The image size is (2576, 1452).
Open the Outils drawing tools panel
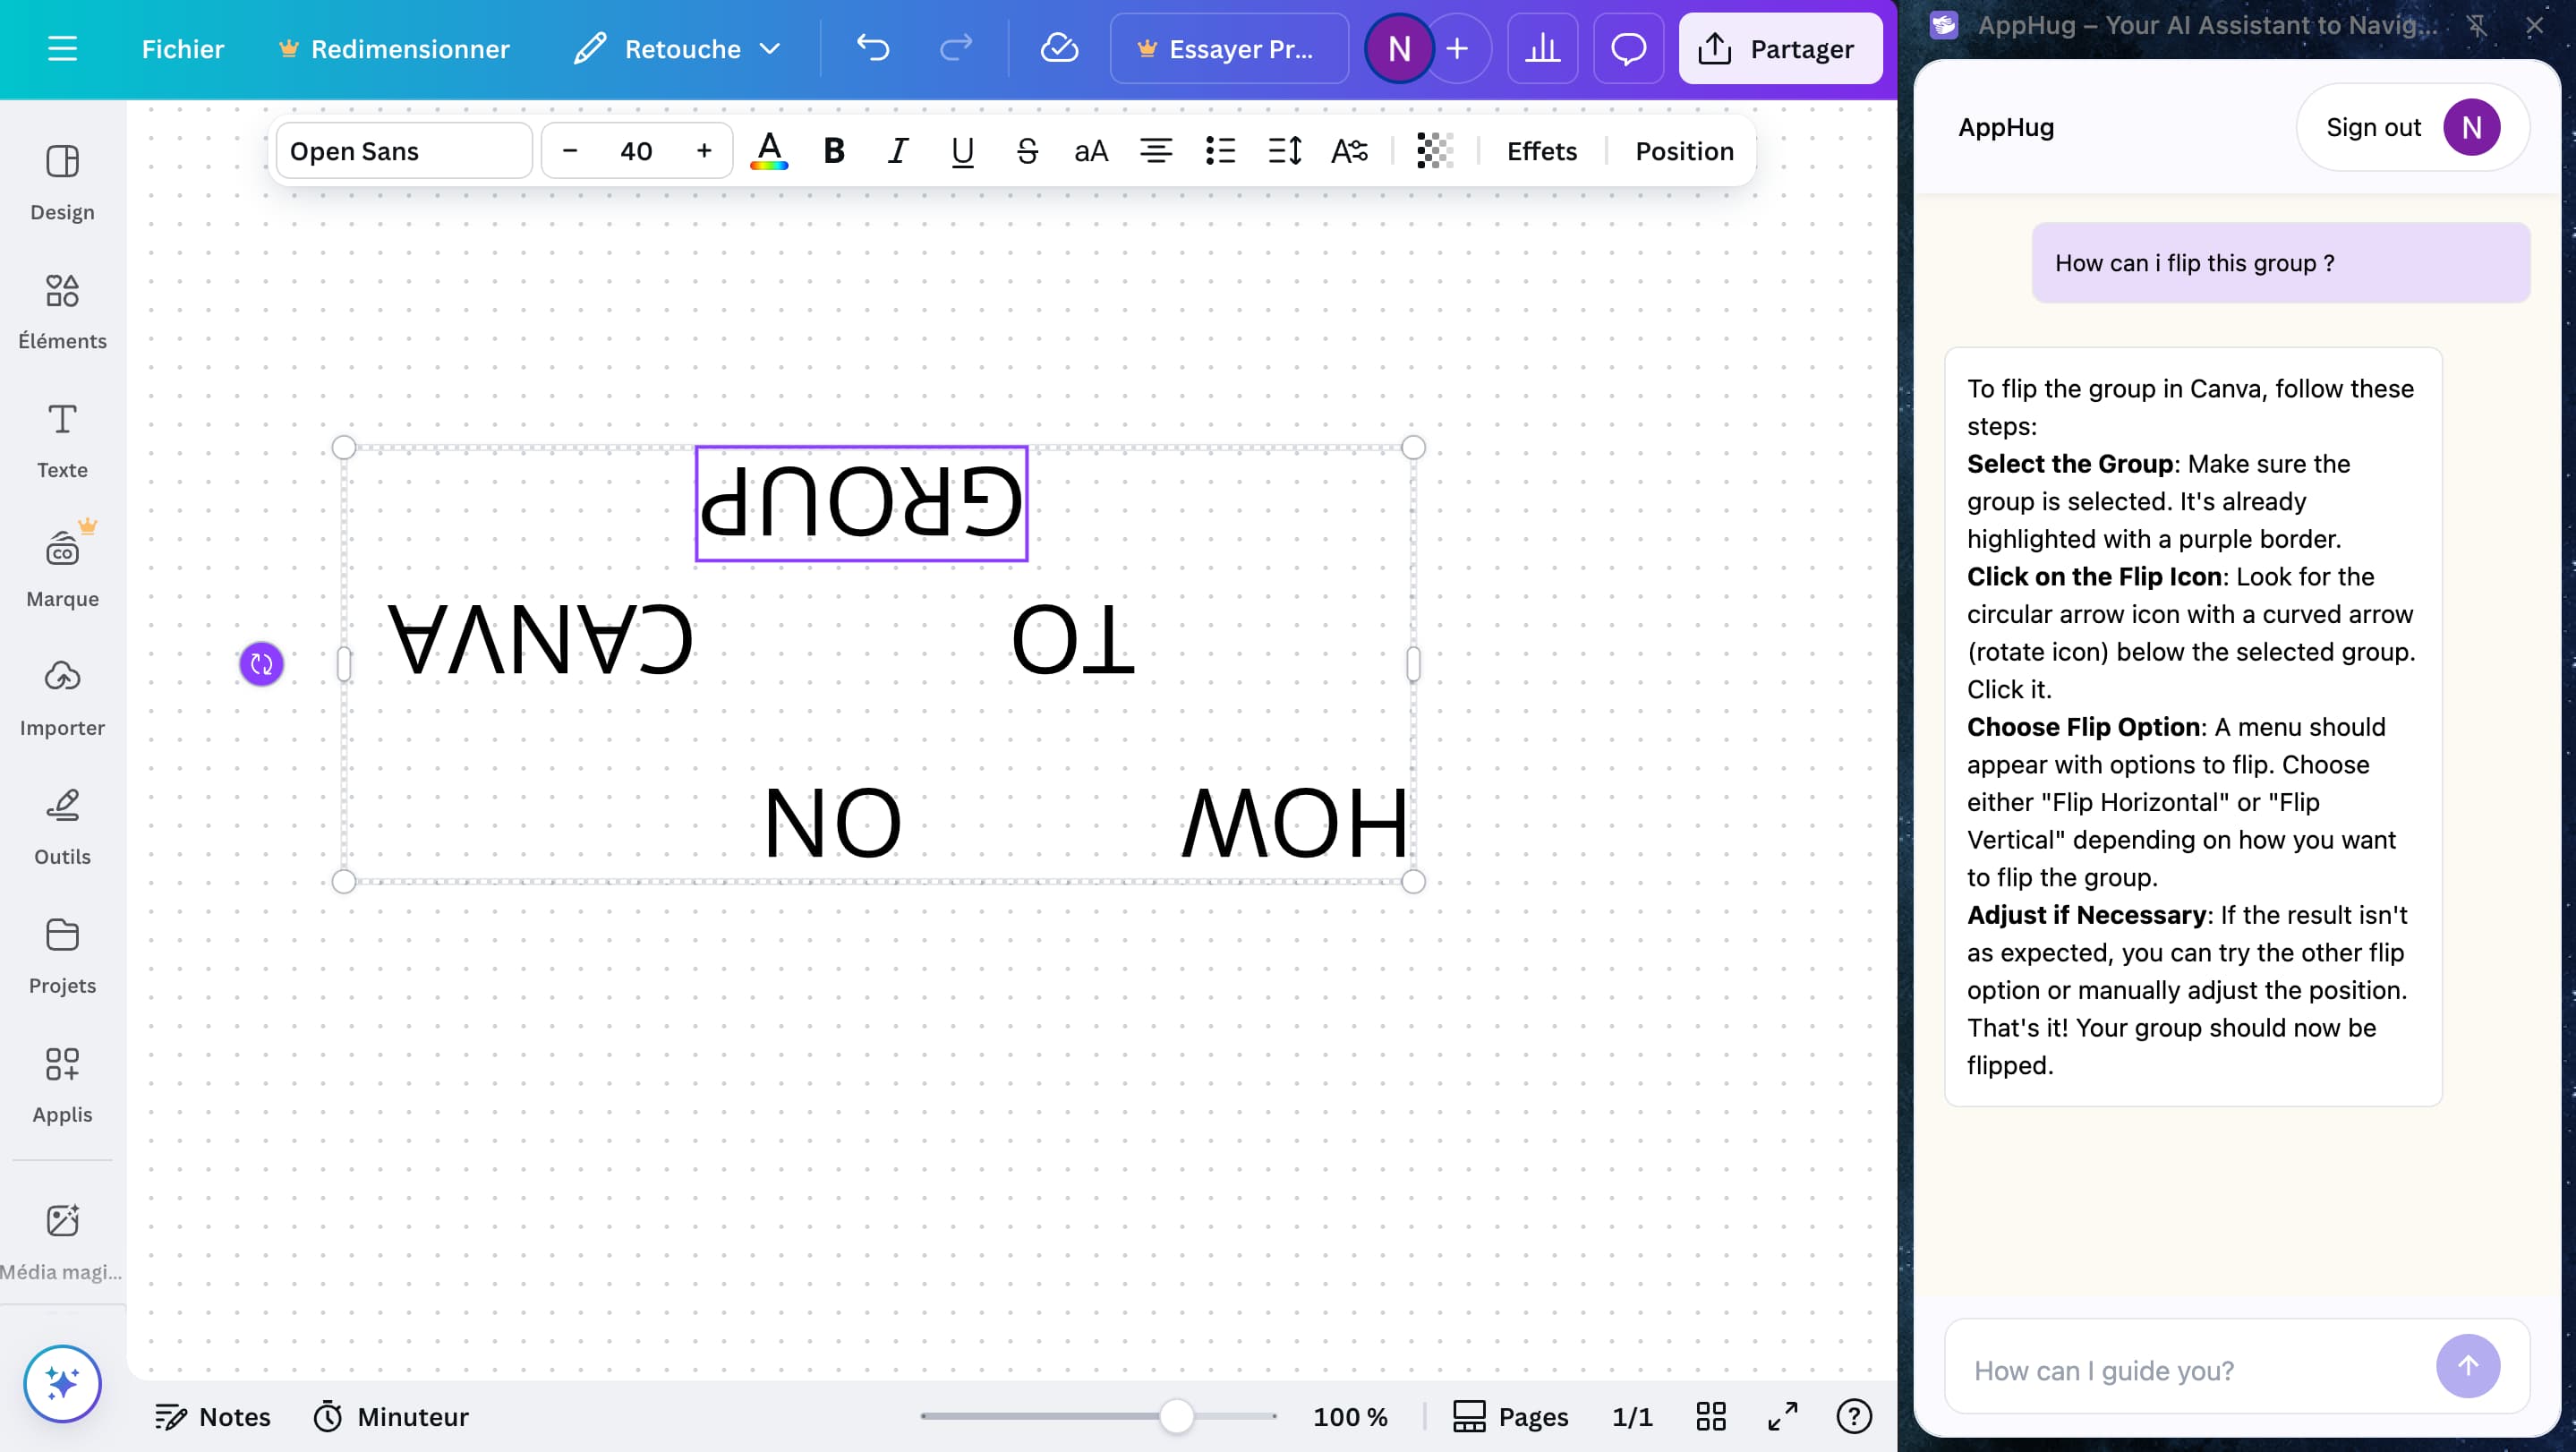pyautogui.click(x=62, y=827)
